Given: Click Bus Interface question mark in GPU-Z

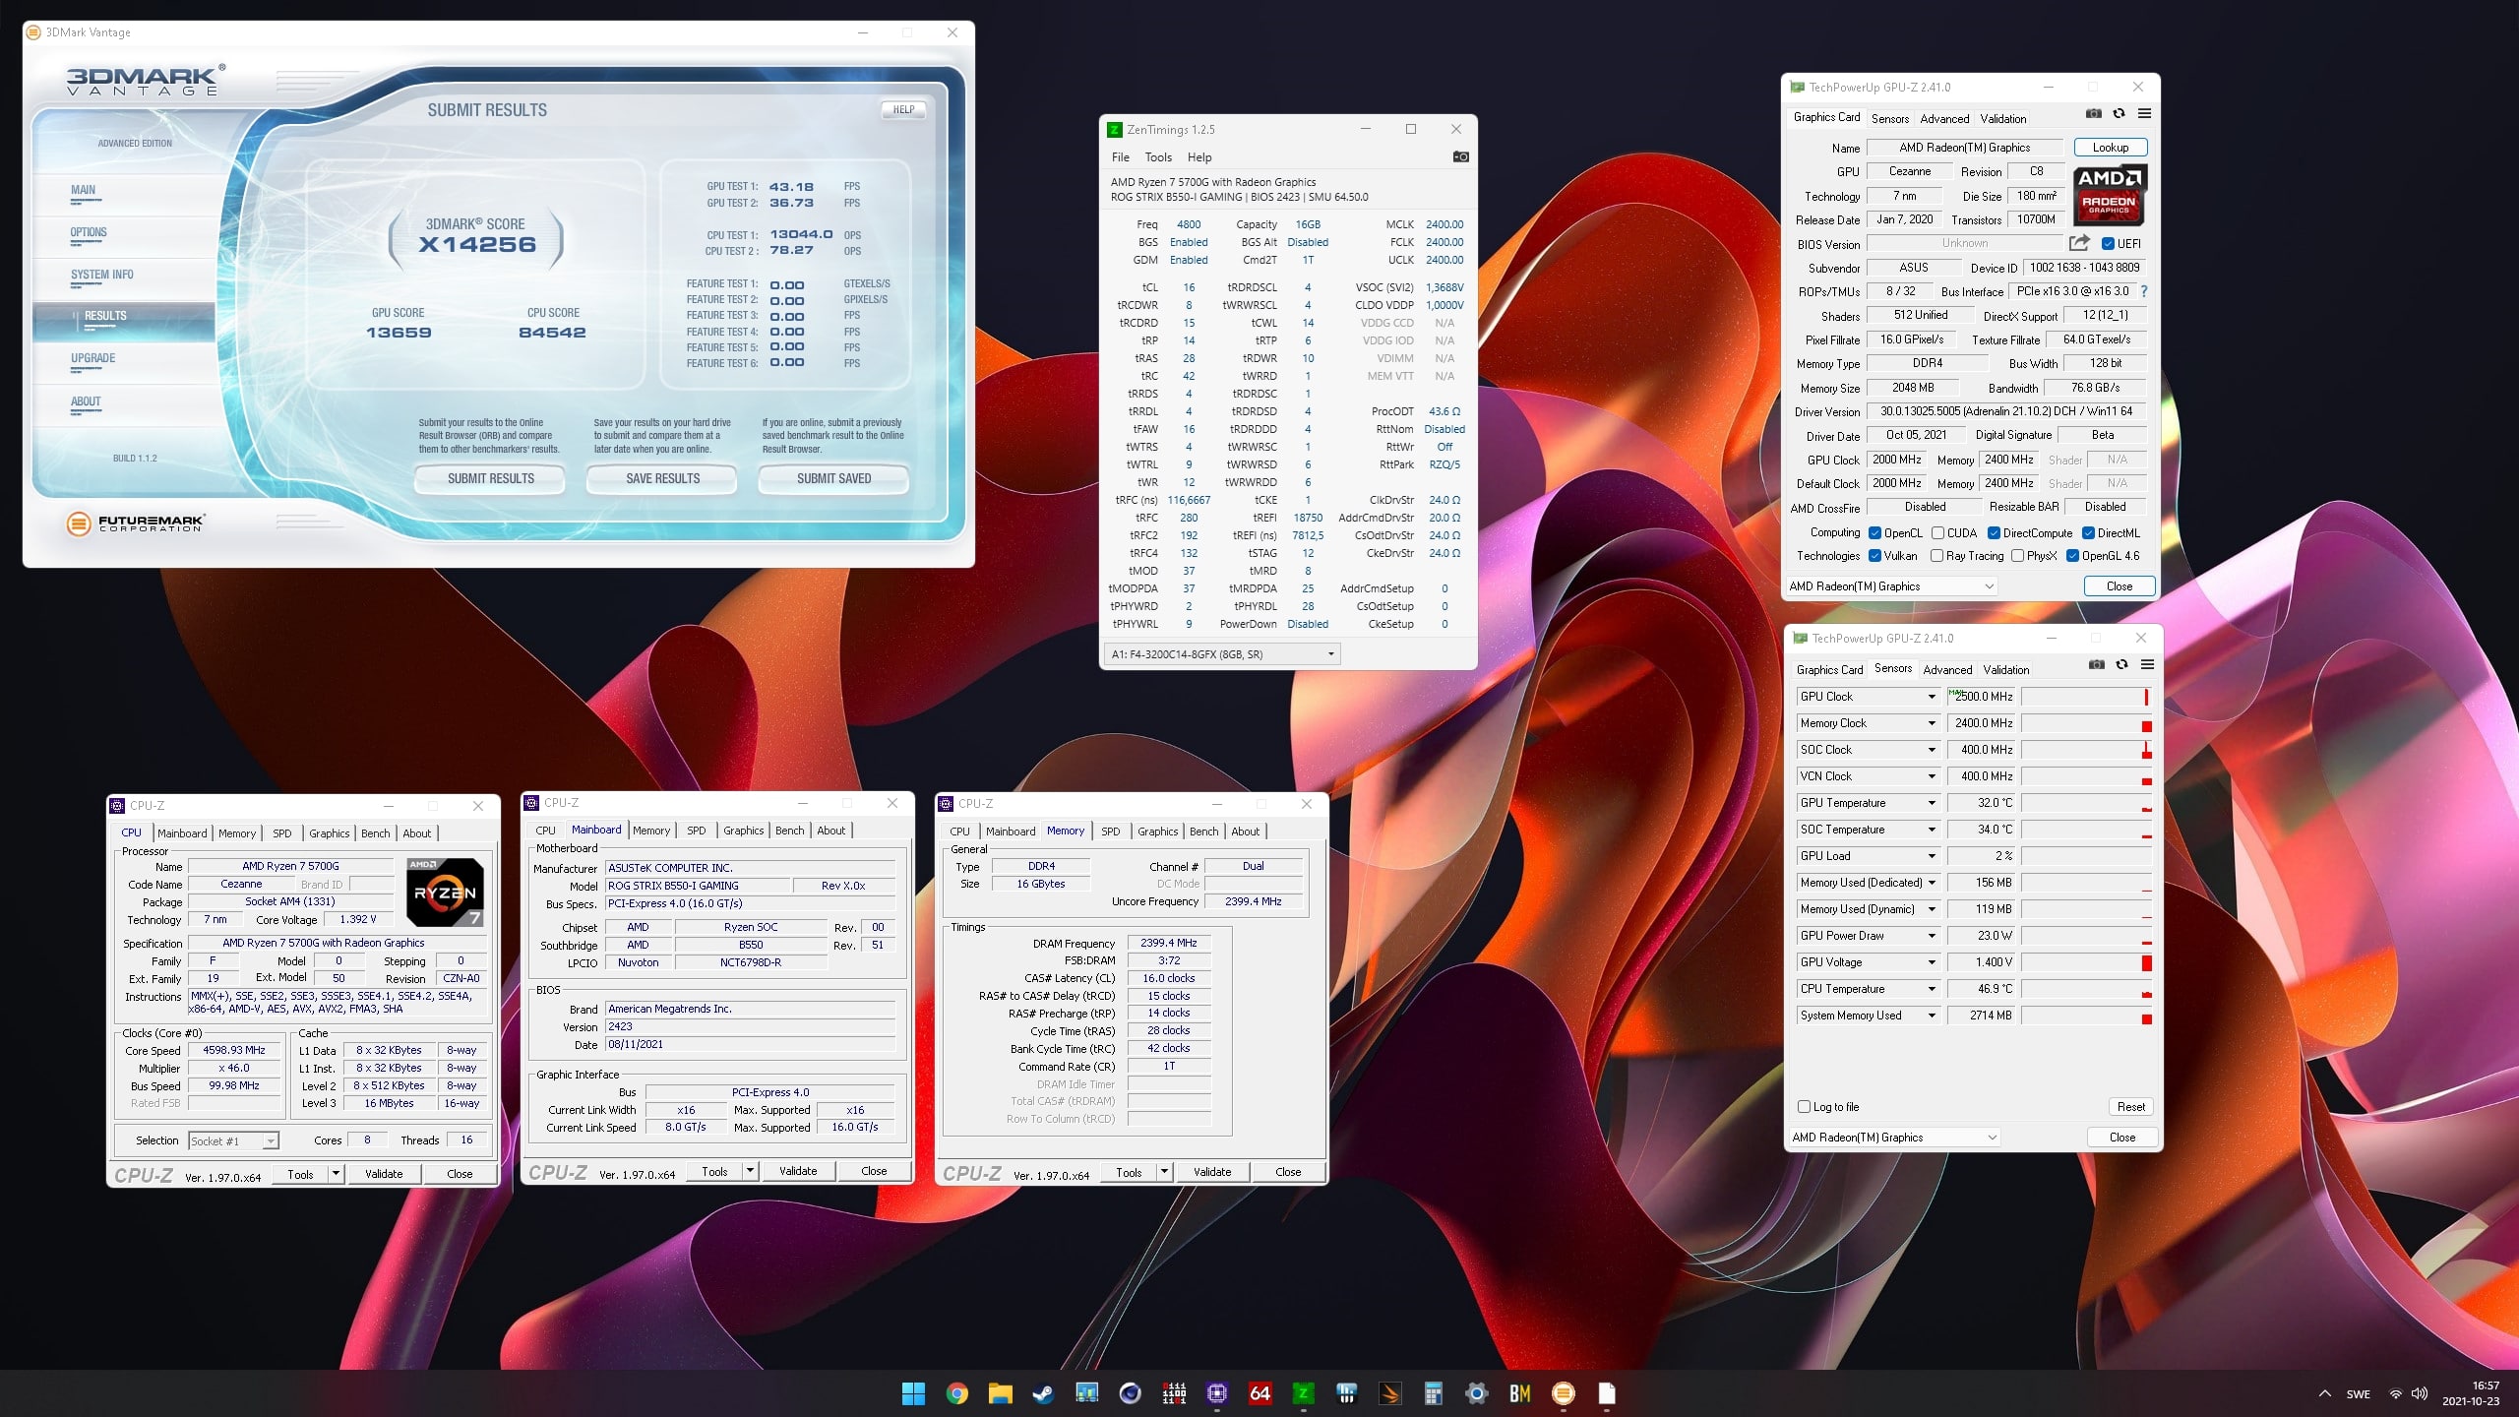Looking at the screenshot, I should pyautogui.click(x=2144, y=291).
